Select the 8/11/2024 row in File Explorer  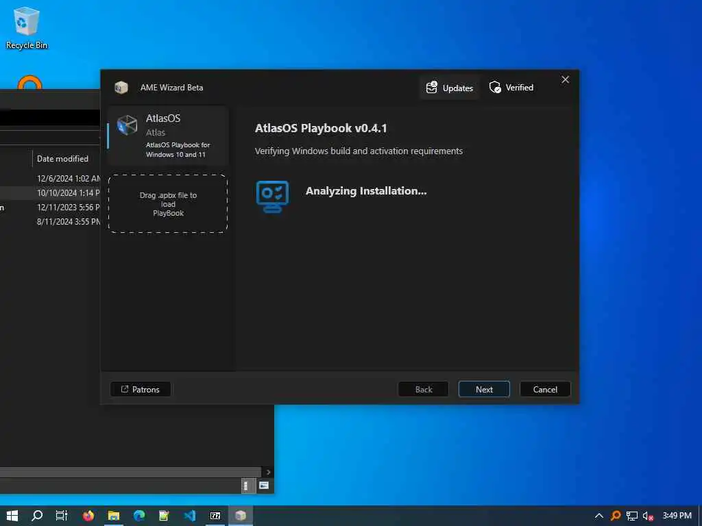point(50,221)
